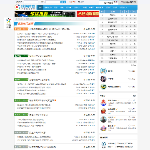Image resolution: width=150 pixels, height=150 pixels.
Task: Click the more link below the standings table
Action: [x=133, y=65]
